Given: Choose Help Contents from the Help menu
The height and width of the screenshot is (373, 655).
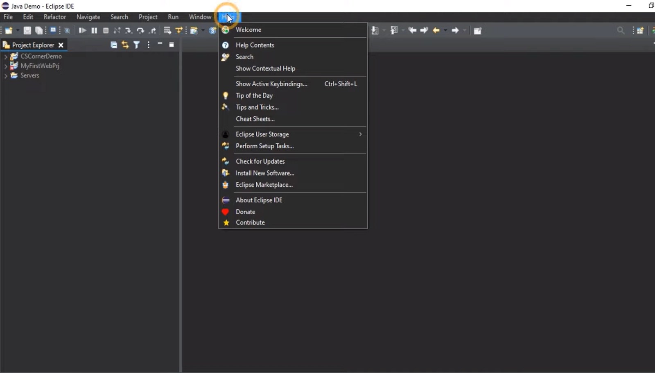Looking at the screenshot, I should click(x=293, y=45).
